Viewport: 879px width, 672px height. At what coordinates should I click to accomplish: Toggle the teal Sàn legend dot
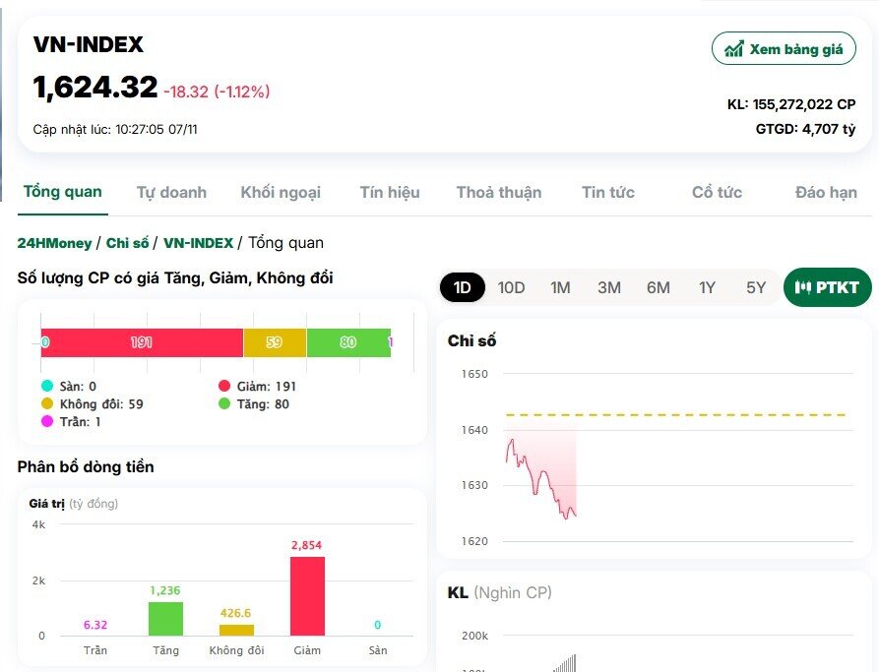point(47,386)
